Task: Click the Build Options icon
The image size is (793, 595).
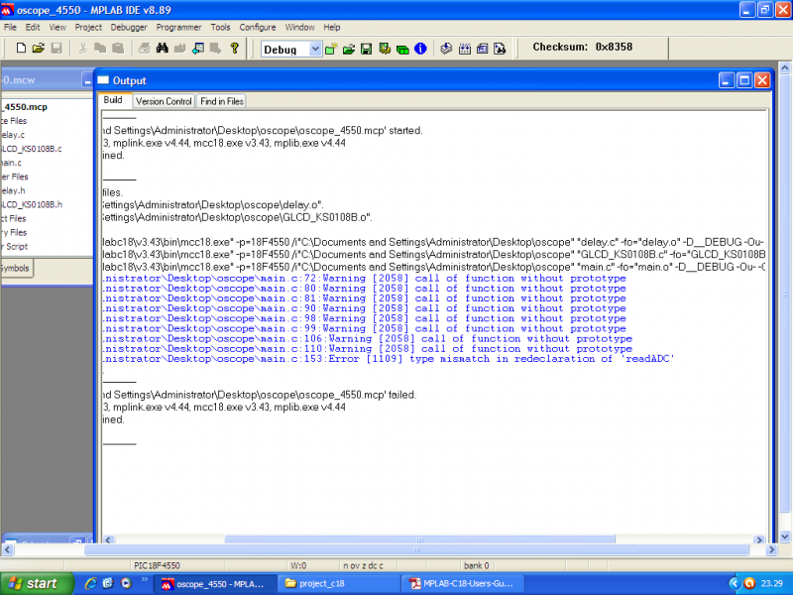Action: [x=385, y=49]
